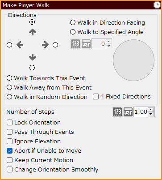Increase Number of Steps with up spinner
This screenshot has height=180, width=162.
pos(151,110)
